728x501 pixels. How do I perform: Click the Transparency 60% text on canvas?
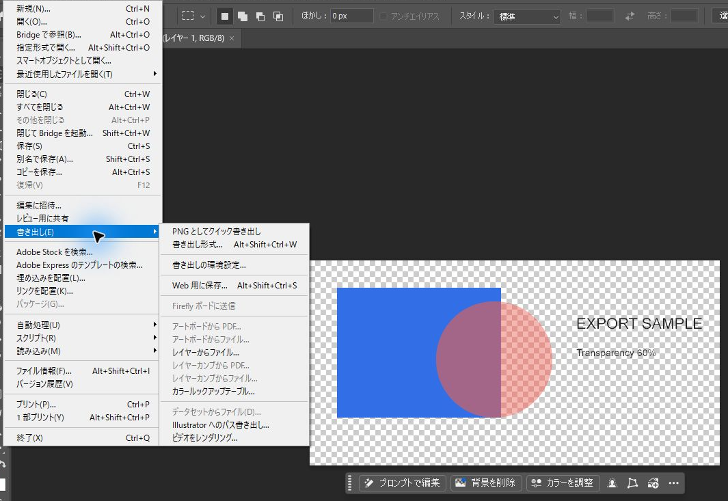pyautogui.click(x=616, y=353)
